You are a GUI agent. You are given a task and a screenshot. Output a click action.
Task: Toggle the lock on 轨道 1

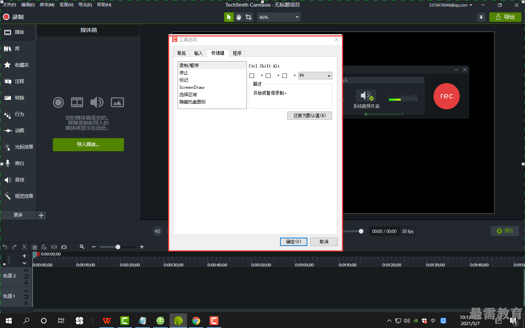pos(26,303)
